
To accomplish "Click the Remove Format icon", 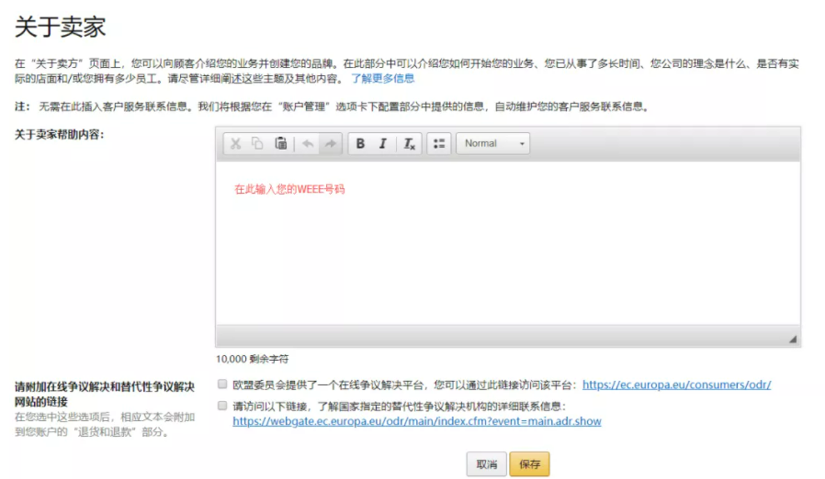I will pyautogui.click(x=410, y=143).
